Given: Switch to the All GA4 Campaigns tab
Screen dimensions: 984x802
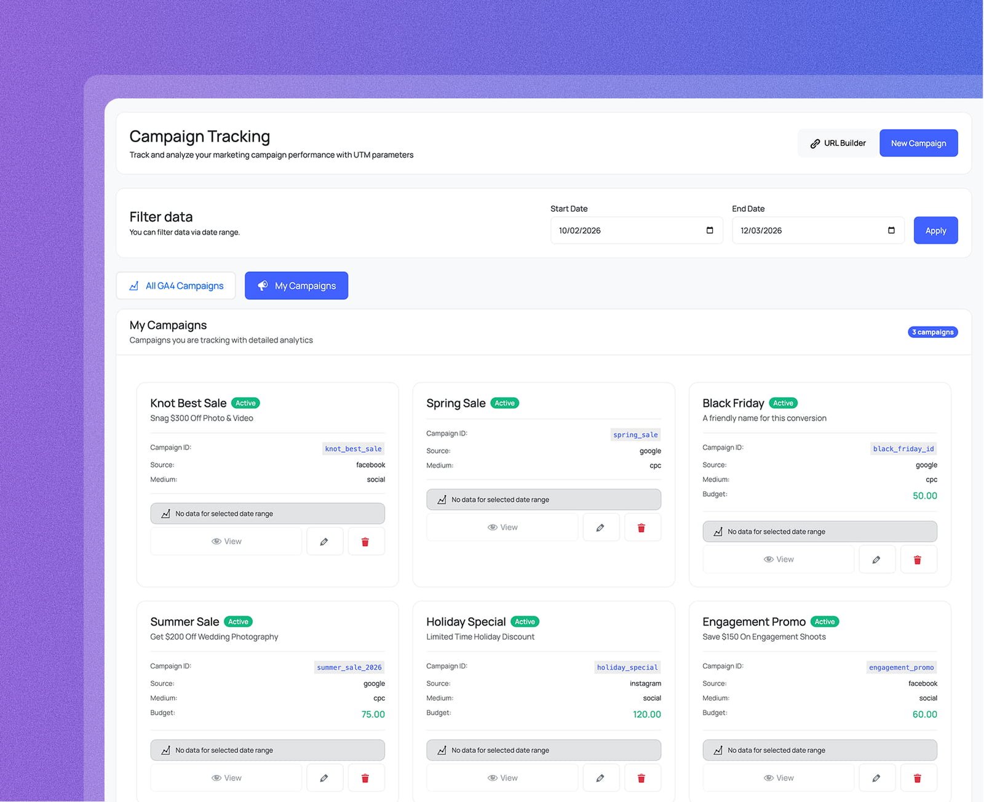Looking at the screenshot, I should (x=176, y=286).
